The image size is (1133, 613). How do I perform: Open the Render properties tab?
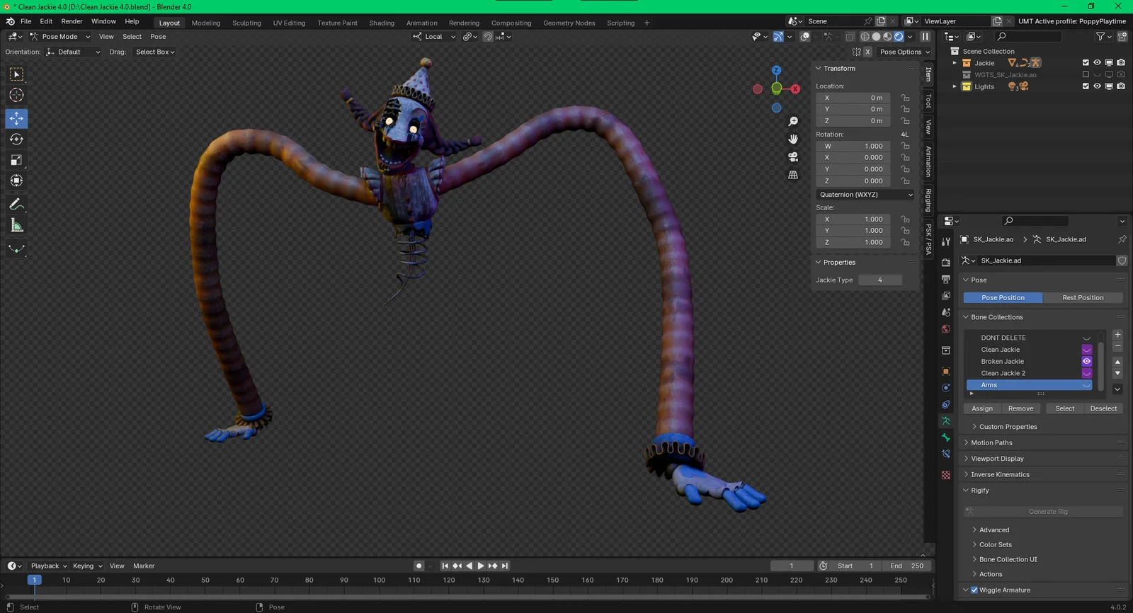[x=946, y=262]
